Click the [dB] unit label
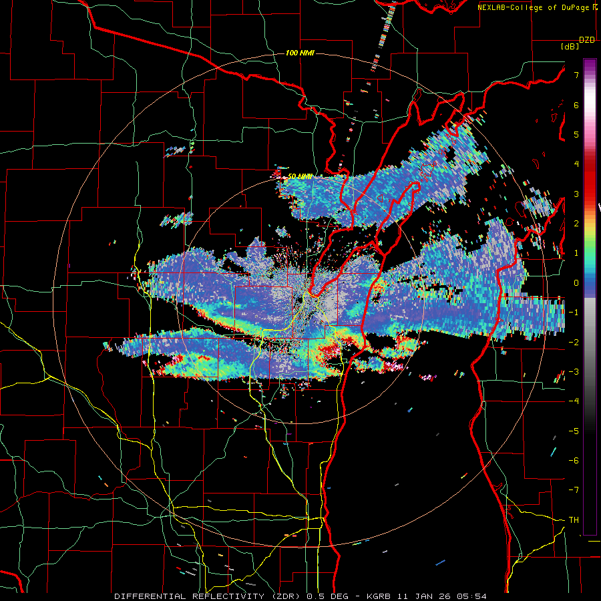Screen dimensions: 601x601 click(570, 47)
